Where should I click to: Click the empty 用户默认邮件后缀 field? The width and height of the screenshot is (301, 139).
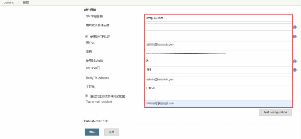[x=218, y=27]
